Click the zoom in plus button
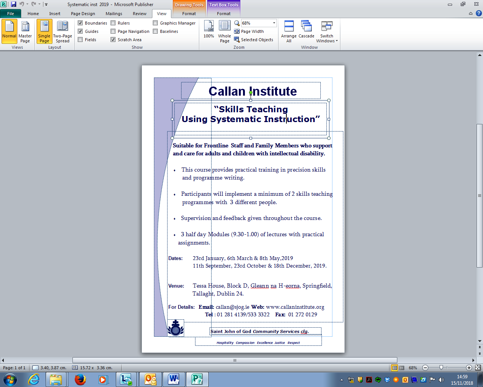 point(469,368)
